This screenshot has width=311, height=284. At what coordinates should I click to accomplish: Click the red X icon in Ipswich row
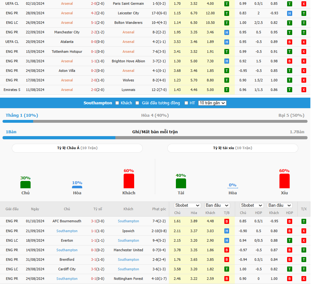[304, 231]
